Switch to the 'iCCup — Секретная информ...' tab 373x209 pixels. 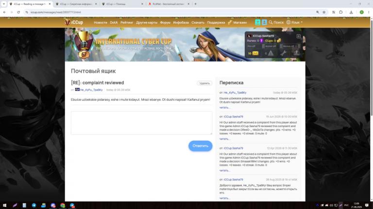76,4
